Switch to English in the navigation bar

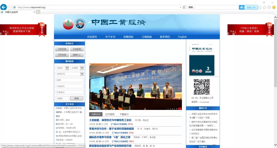coord(183,37)
